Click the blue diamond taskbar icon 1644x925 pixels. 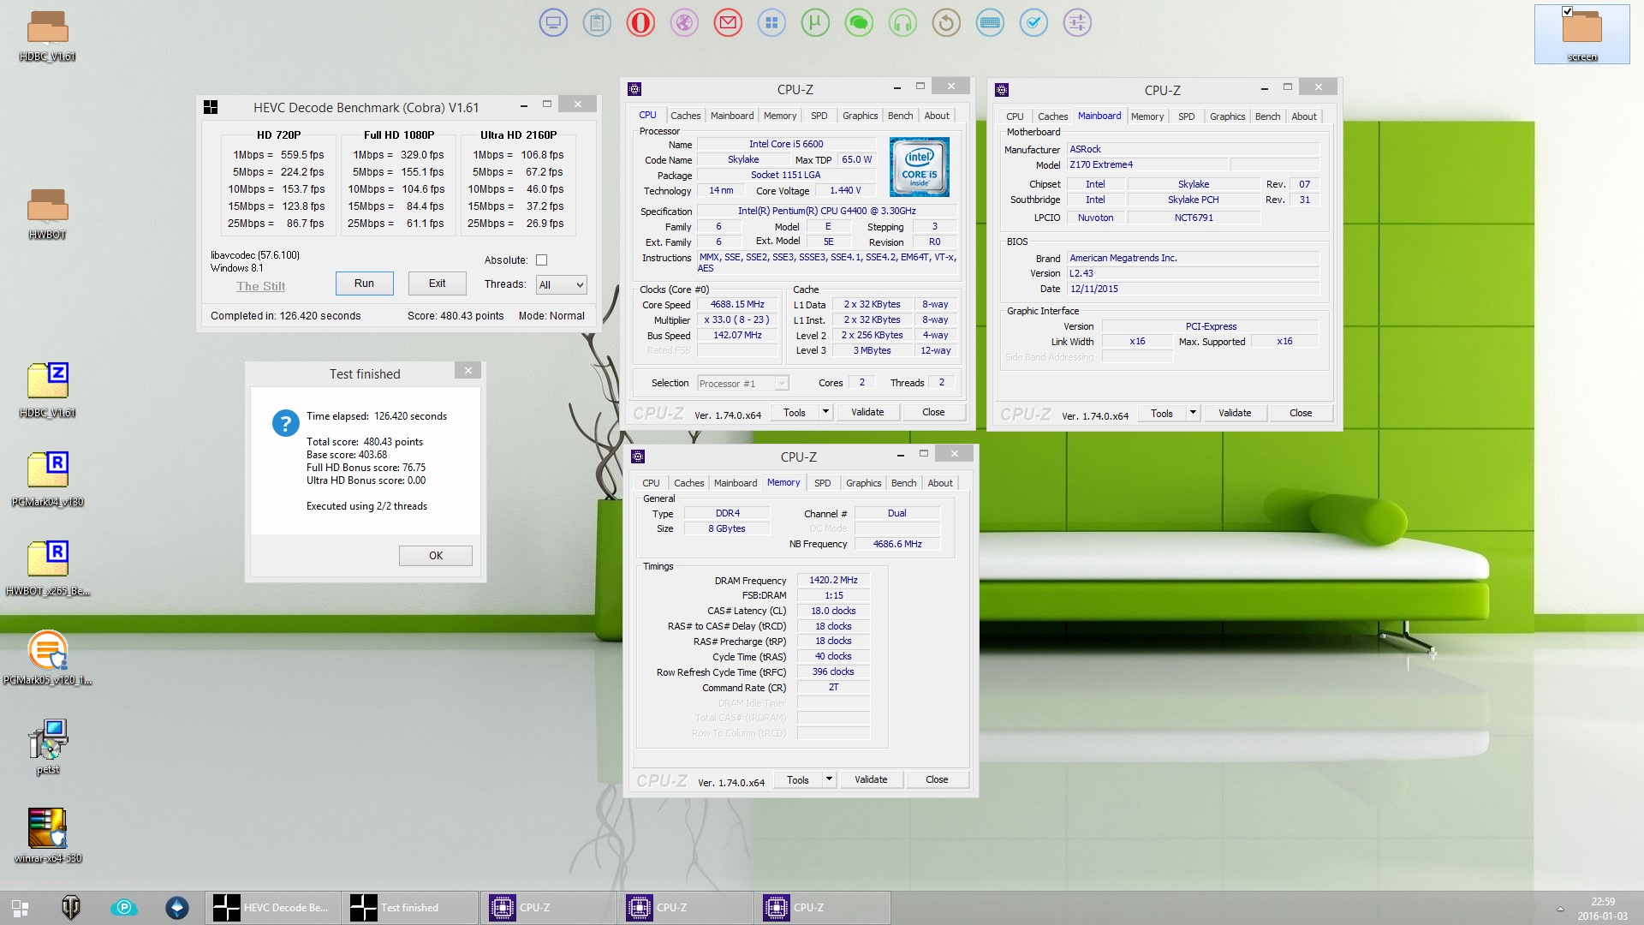point(177,908)
